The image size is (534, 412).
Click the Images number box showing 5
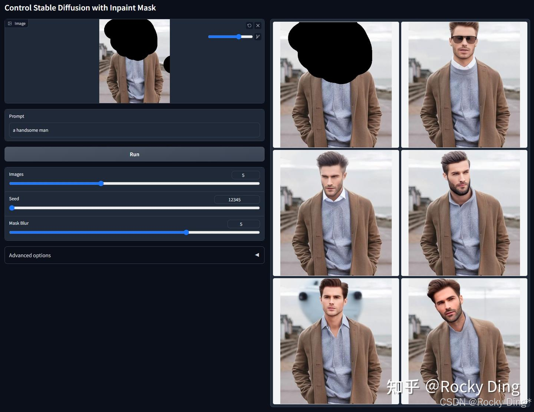[245, 175]
